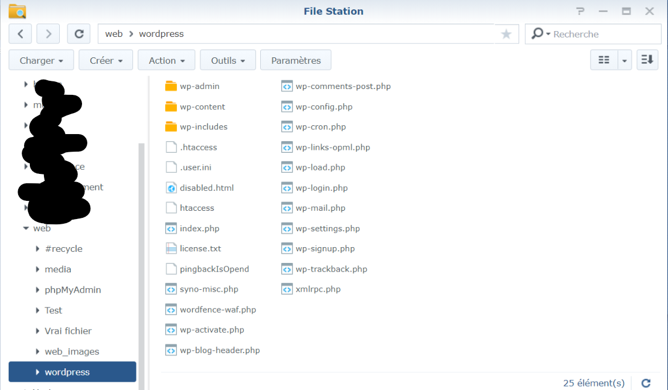Open the Charger dropdown menu
This screenshot has width=668, height=390.
tap(42, 60)
